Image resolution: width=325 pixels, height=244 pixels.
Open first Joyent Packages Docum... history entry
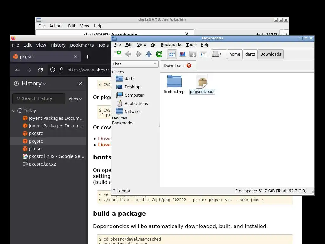(53, 118)
